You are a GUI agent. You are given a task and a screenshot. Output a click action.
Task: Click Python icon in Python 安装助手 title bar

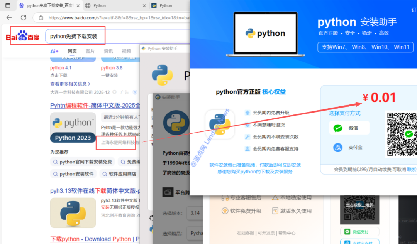pos(144,48)
